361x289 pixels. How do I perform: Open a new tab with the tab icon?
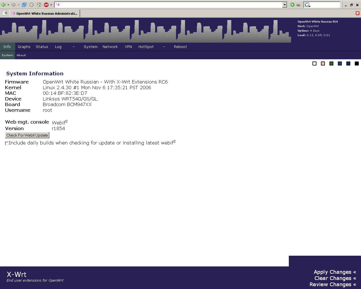5,13
